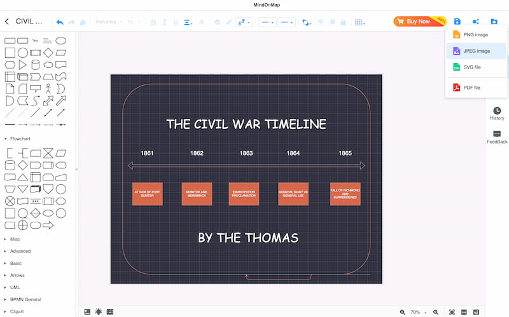Select the cube shape
Screen dimensions: 509x317
click(x=23, y=76)
